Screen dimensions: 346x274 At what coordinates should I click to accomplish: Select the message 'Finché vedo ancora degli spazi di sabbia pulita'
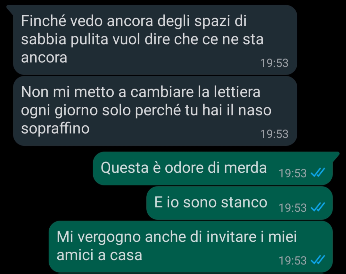(155, 40)
